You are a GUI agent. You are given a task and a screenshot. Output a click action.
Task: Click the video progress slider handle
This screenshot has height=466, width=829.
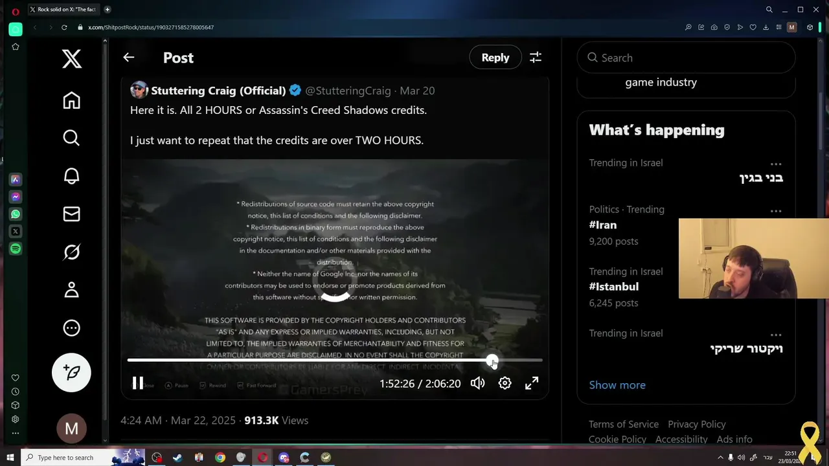[x=492, y=361]
